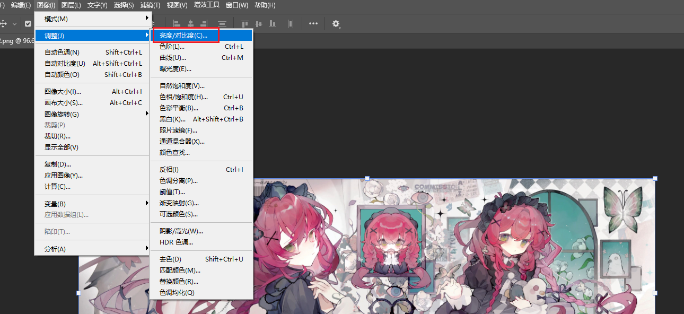Viewport: 684px width, 314px height.
Task: Open the Move tool preset picker chevron
Action: (14, 23)
